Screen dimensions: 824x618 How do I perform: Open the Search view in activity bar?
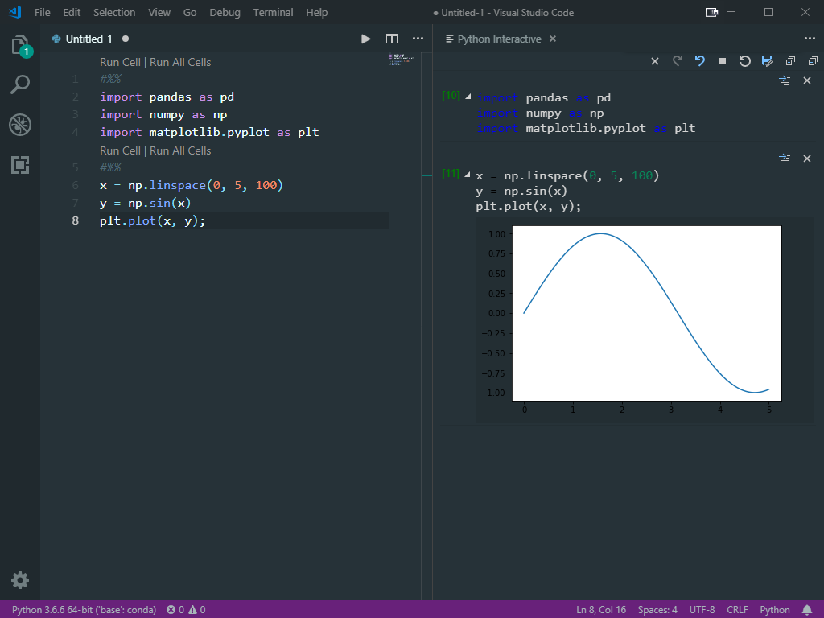tap(20, 84)
